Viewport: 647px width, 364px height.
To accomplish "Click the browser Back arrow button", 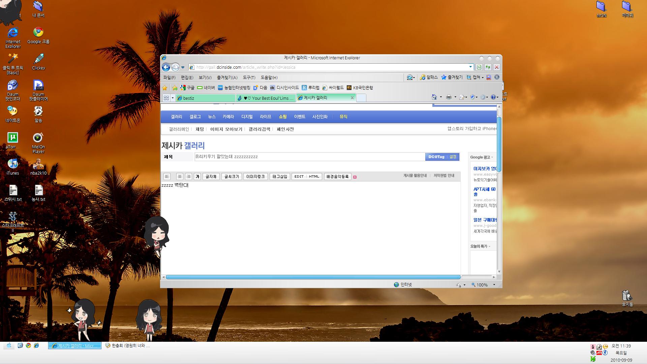I will point(166,67).
